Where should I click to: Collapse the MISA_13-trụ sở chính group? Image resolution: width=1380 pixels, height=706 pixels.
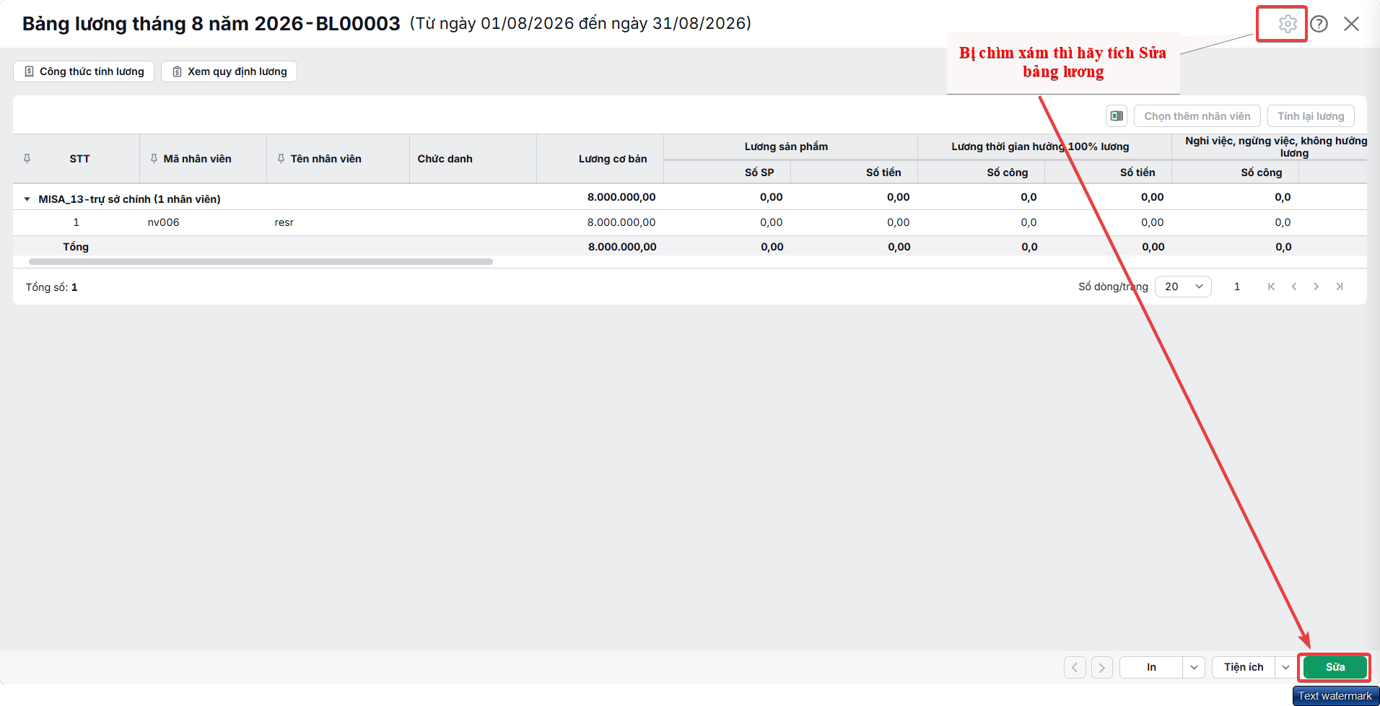[x=27, y=199]
